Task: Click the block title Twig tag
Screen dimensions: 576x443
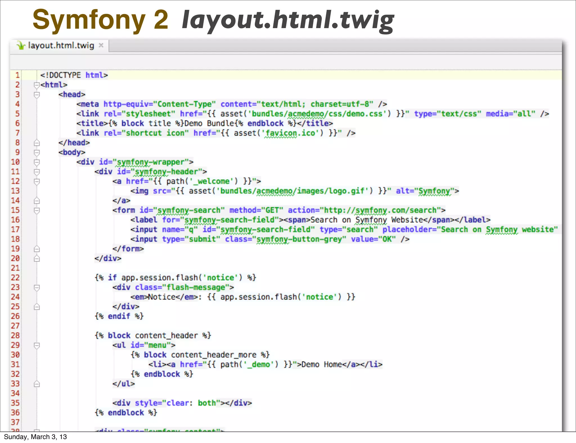Action: coord(146,123)
